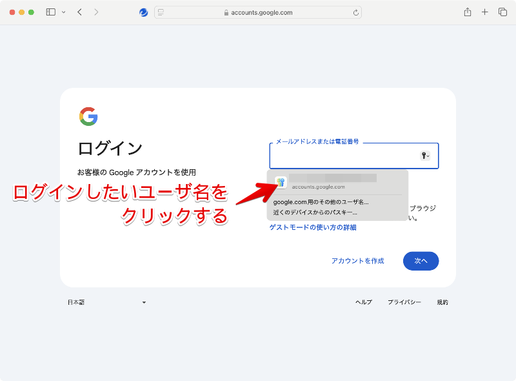This screenshot has width=516, height=381.
Task: Choose passkey from a nearby device
Action: [x=315, y=212]
